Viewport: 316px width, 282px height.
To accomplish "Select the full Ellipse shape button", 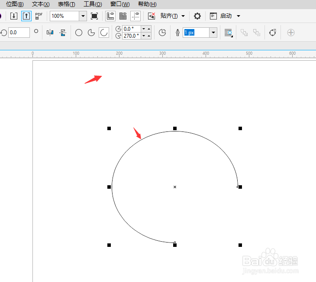I will [x=79, y=33].
